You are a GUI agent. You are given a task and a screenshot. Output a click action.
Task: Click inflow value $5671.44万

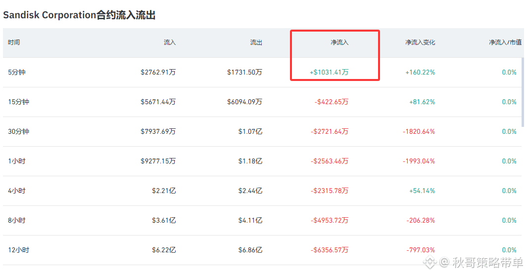point(158,102)
